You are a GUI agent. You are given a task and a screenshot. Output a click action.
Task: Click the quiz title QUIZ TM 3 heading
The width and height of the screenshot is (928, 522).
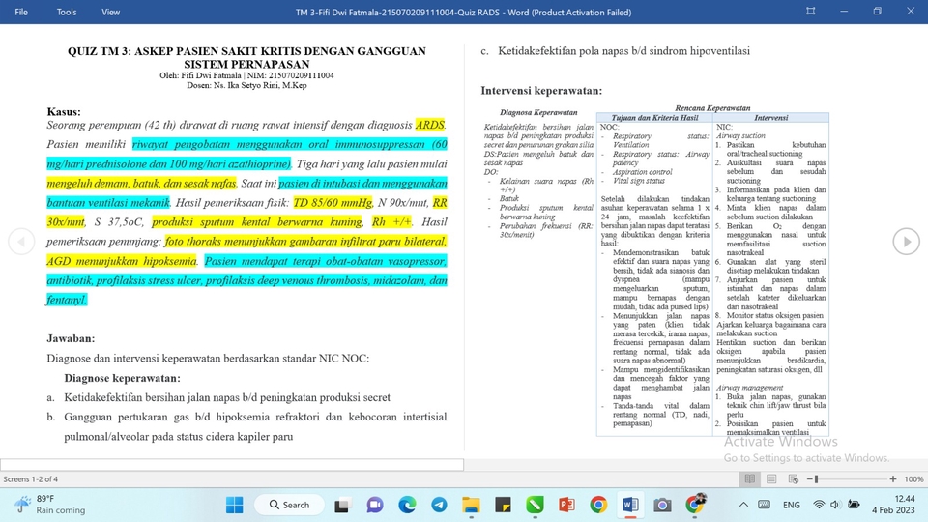[x=246, y=57]
